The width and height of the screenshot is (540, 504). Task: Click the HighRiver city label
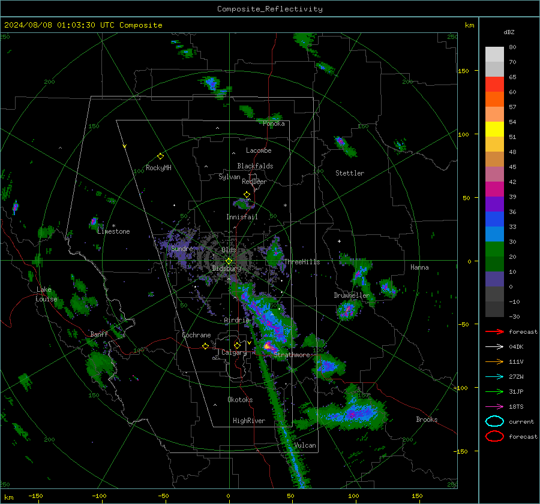point(248,421)
